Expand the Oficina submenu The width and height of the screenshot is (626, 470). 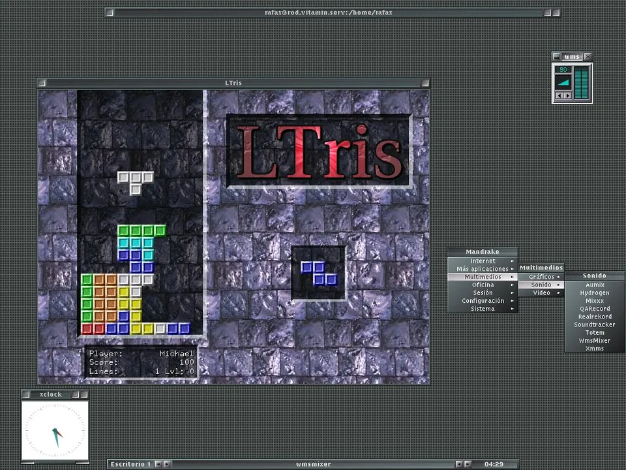pyautogui.click(x=483, y=285)
